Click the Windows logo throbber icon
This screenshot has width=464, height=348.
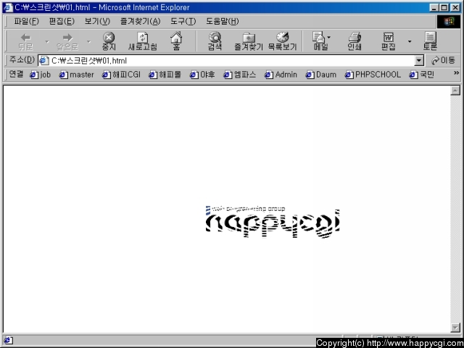[x=449, y=22]
